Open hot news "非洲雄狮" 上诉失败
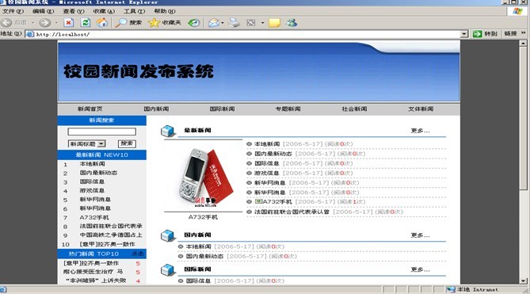This screenshot has height=294, width=530. [96, 281]
